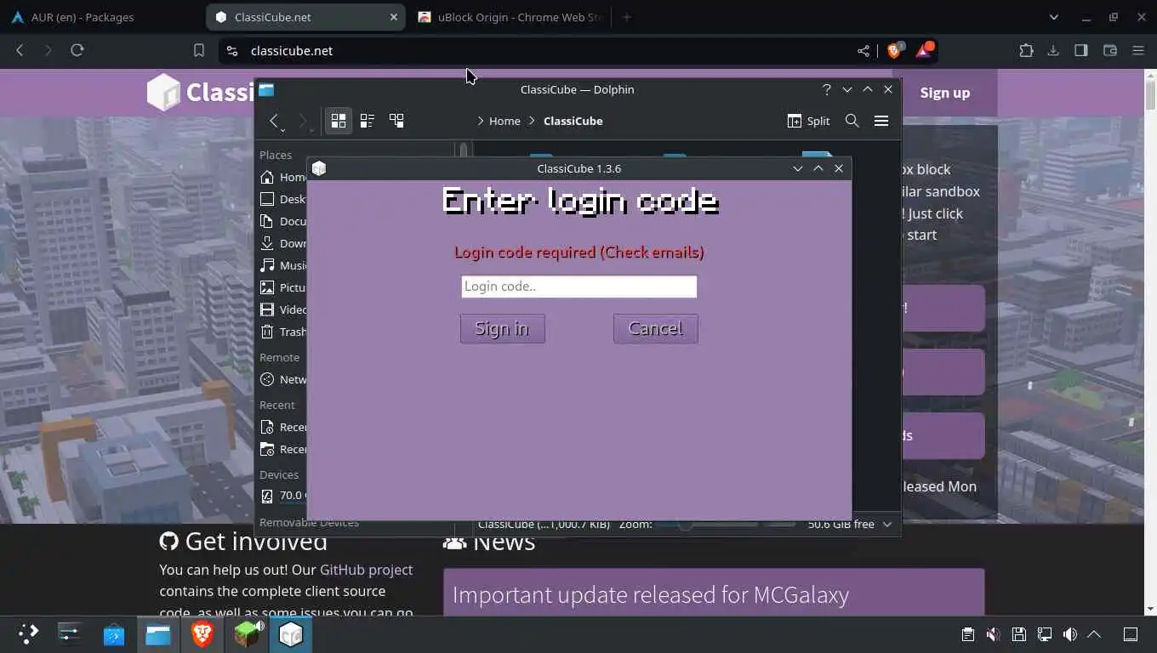This screenshot has width=1157, height=653.
Task: Click Home in Dolphin breadcrumb path
Action: 504,121
